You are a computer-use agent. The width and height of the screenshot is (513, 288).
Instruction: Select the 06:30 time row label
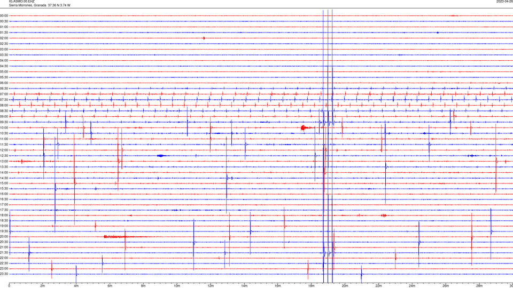(4, 89)
